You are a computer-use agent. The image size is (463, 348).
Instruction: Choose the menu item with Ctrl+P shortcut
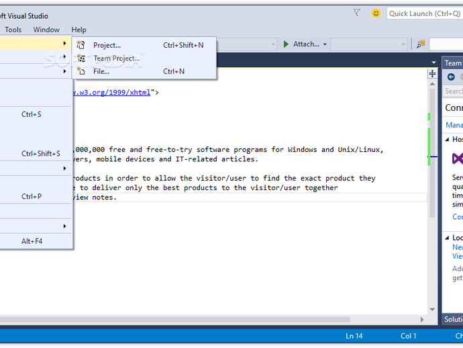(x=36, y=196)
